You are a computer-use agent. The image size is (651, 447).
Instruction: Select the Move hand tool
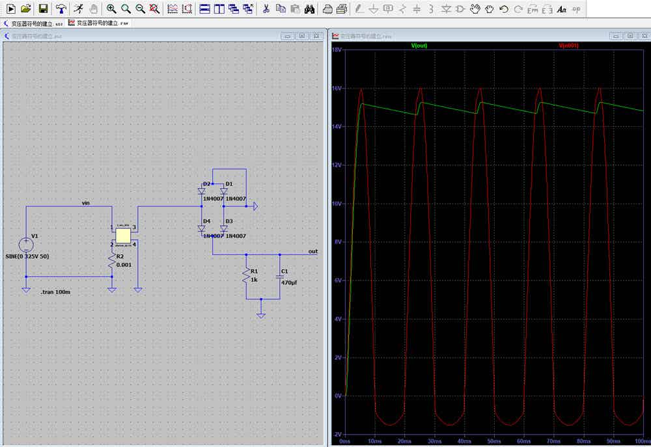coord(475,8)
